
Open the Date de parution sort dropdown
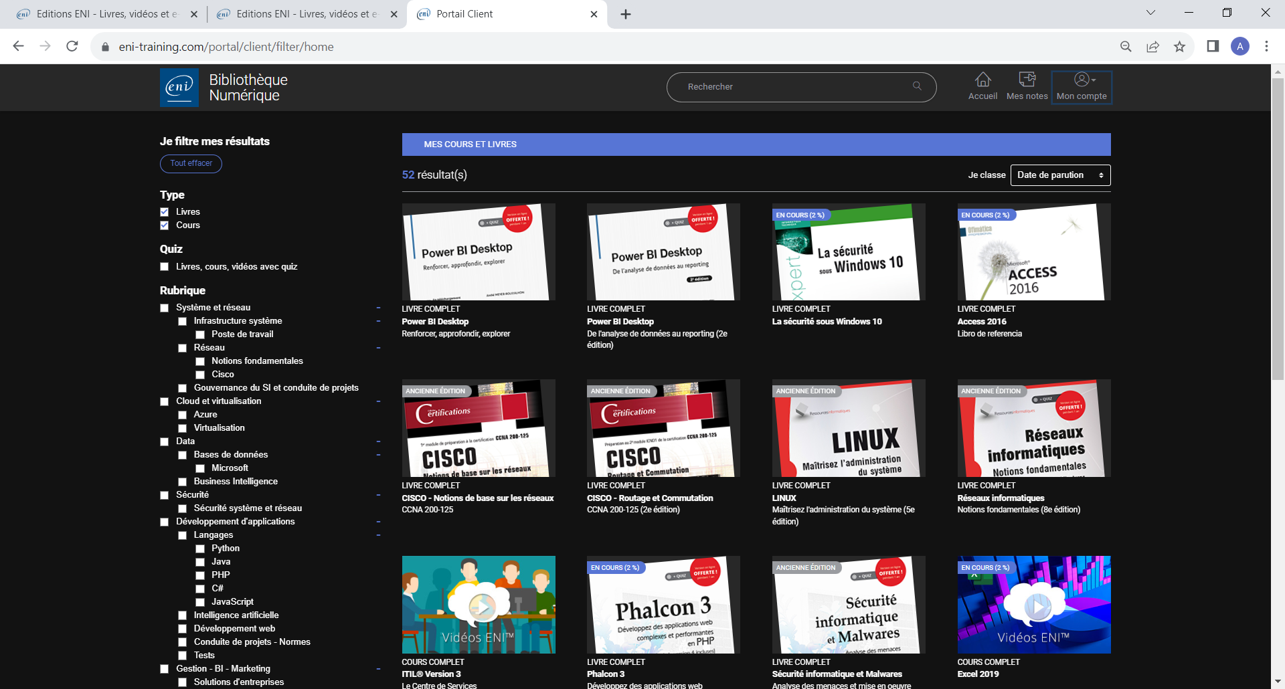tap(1060, 175)
